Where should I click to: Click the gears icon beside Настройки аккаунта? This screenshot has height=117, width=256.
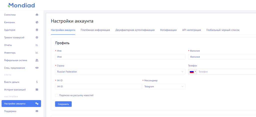37,104
